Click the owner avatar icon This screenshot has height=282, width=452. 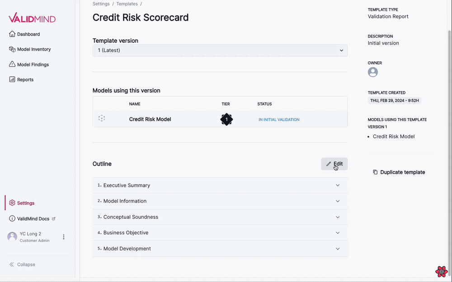[x=373, y=72]
